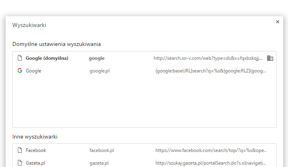
Task: Click the page icon beside Gazeta.pl
Action: pos(20,163)
